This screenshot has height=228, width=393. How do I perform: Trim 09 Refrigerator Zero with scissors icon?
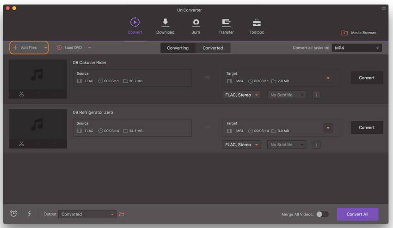22,144
